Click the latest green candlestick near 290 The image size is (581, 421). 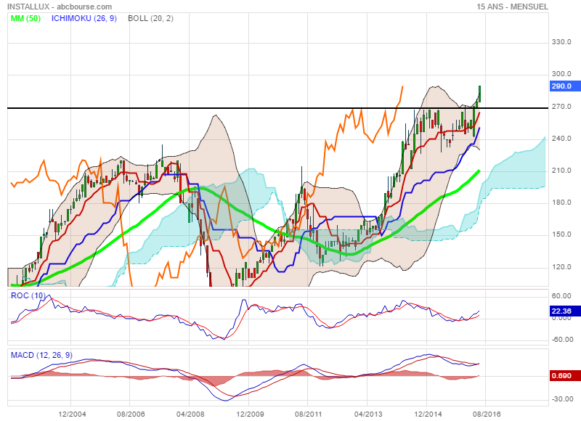coord(479,94)
